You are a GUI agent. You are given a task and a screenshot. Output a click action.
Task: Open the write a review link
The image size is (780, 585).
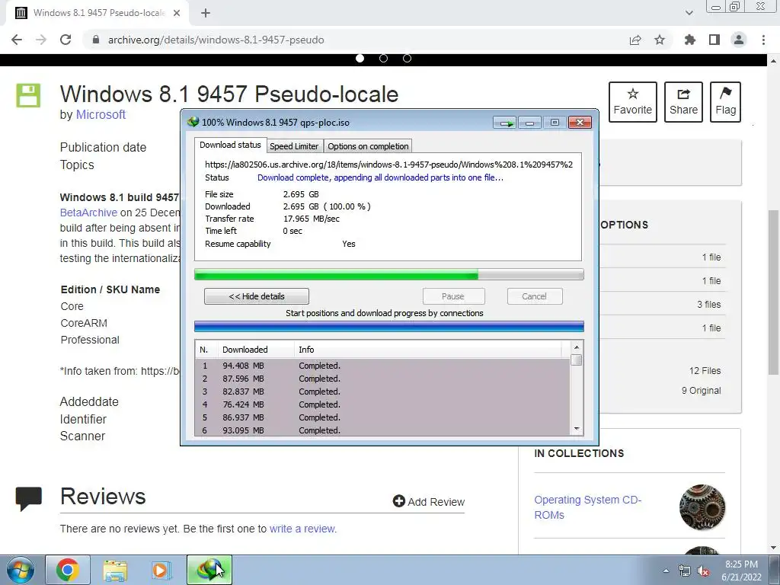click(302, 529)
